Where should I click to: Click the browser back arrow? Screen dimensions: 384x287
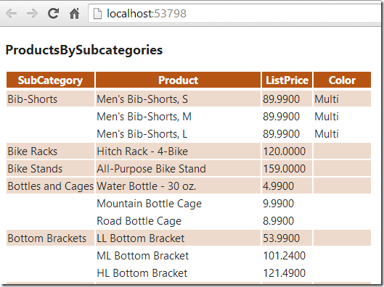12,14
